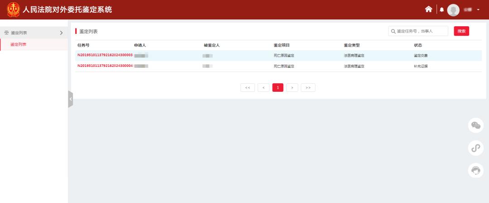489x203 pixels.
Task: Click the court emblem logo
Action: tap(13, 9)
